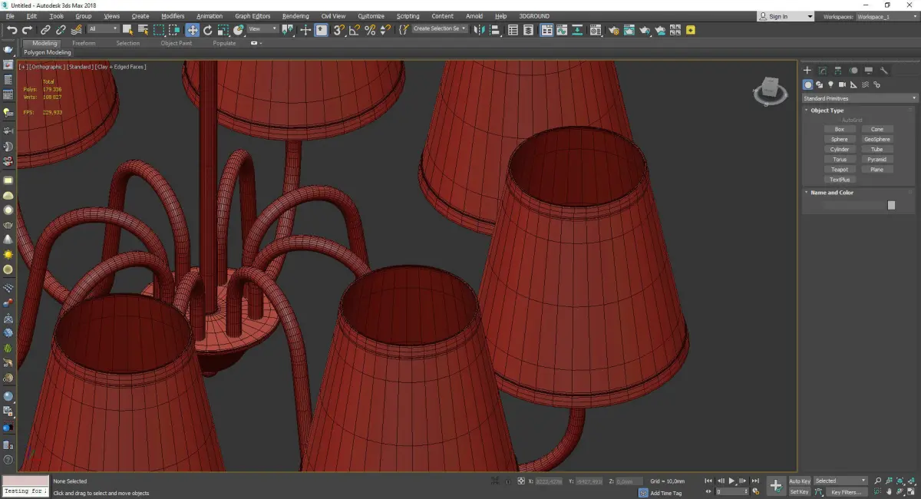
Task: Click the Cameras category icon
Action: point(842,84)
